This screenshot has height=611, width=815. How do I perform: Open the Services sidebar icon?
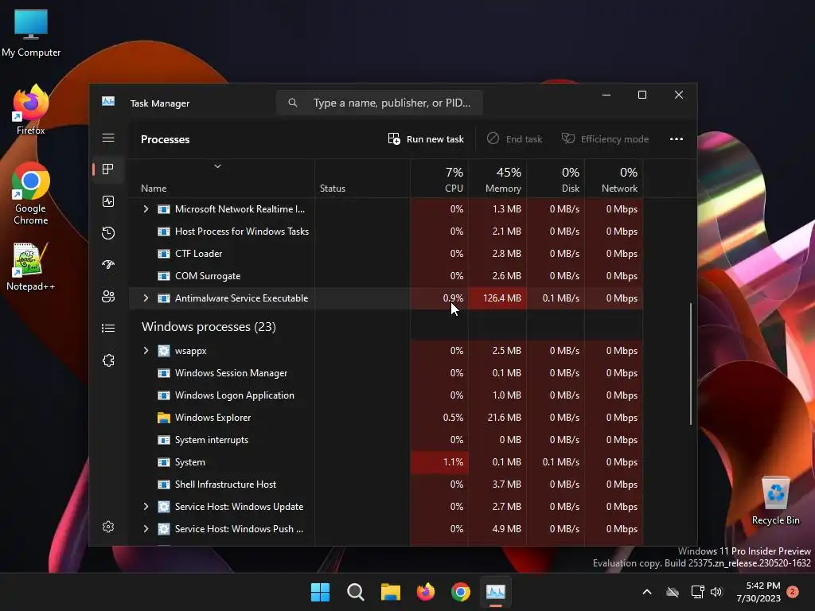(108, 360)
